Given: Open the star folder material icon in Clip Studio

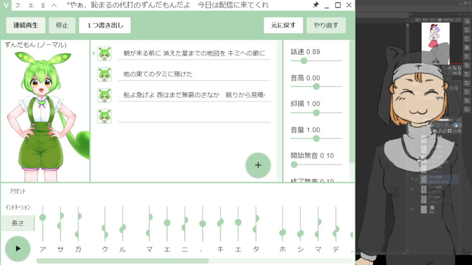Looking at the screenshot, I should 467,109.
